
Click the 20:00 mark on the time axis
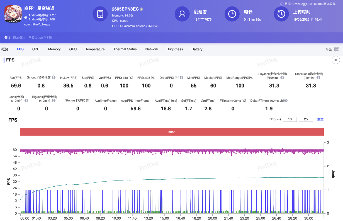[213, 218]
